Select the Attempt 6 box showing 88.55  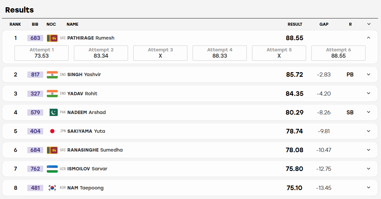tap(338, 53)
